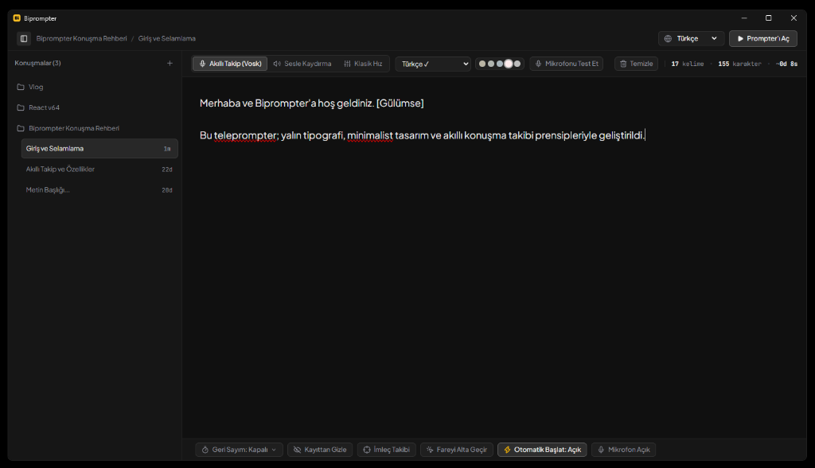Maximize the Biprompter window
The image size is (815, 468).
click(769, 18)
